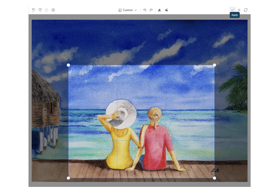This screenshot has height=193, width=279.
Task: Click the zoom in icon
Action: (x=53, y=10)
